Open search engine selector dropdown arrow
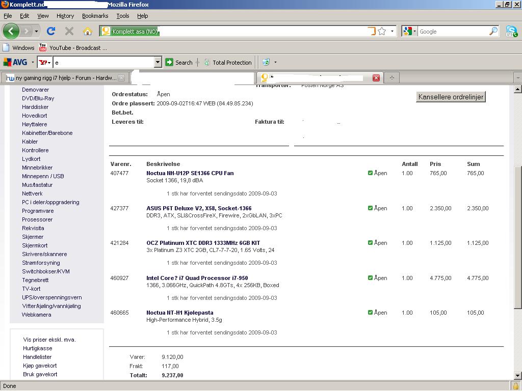Viewport: 522px width, 391px height. tap(414, 31)
